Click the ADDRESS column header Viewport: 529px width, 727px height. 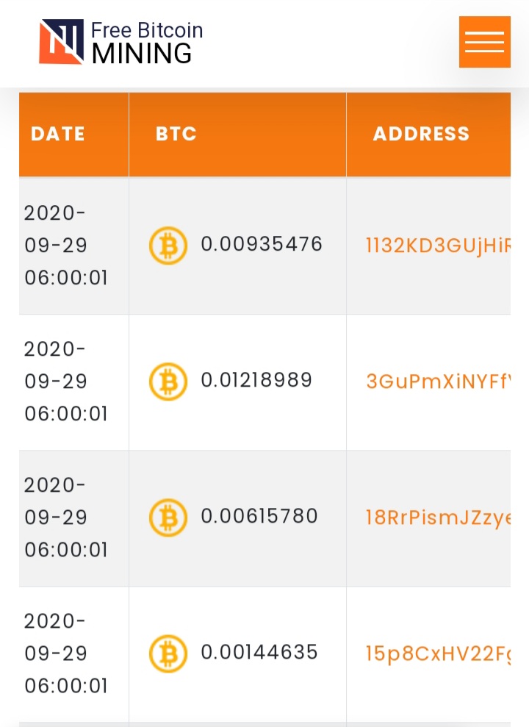[421, 134]
